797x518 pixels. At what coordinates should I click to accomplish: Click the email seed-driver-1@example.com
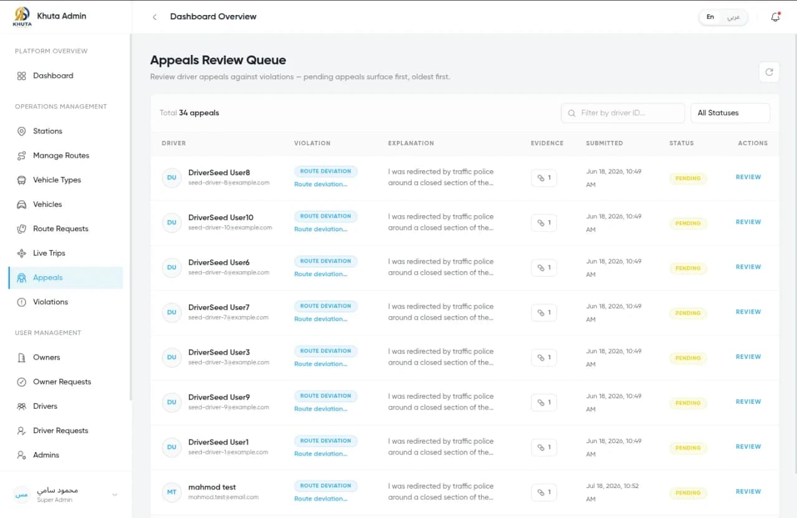tap(229, 453)
